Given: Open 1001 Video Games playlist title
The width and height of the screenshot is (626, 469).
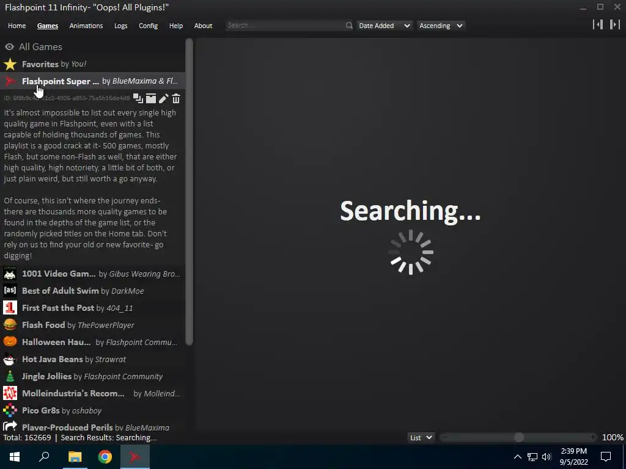Looking at the screenshot, I should [59, 274].
